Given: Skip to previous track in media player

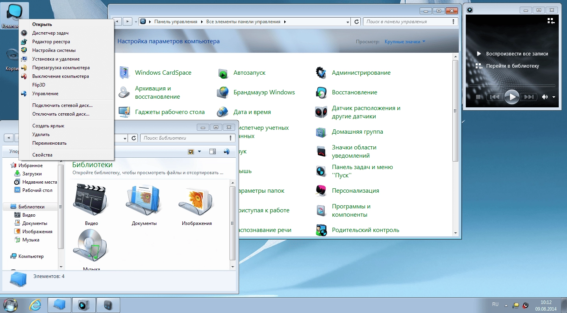Looking at the screenshot, I should [x=495, y=97].
